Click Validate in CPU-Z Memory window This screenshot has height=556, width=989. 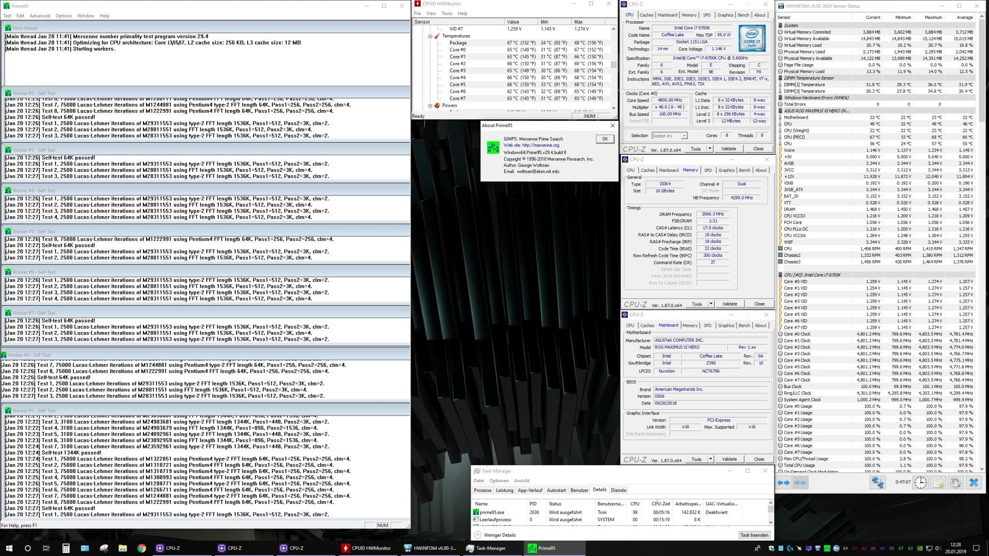730,304
